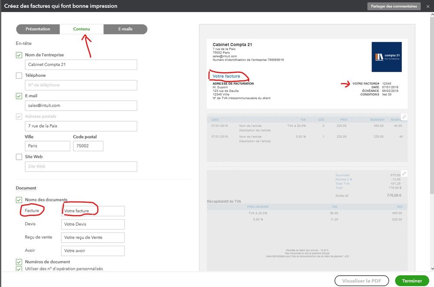
Task: Toggle the Noms des documents checkbox
Action: pos(19,200)
